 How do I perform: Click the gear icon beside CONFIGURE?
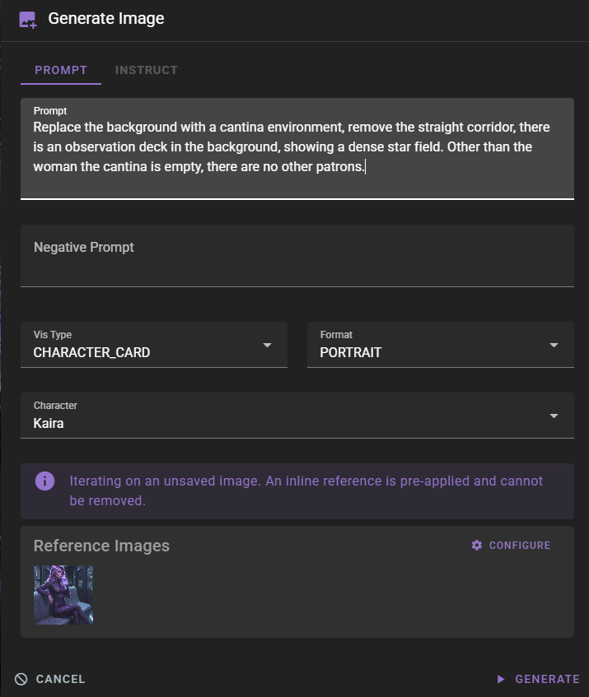pyautogui.click(x=475, y=545)
